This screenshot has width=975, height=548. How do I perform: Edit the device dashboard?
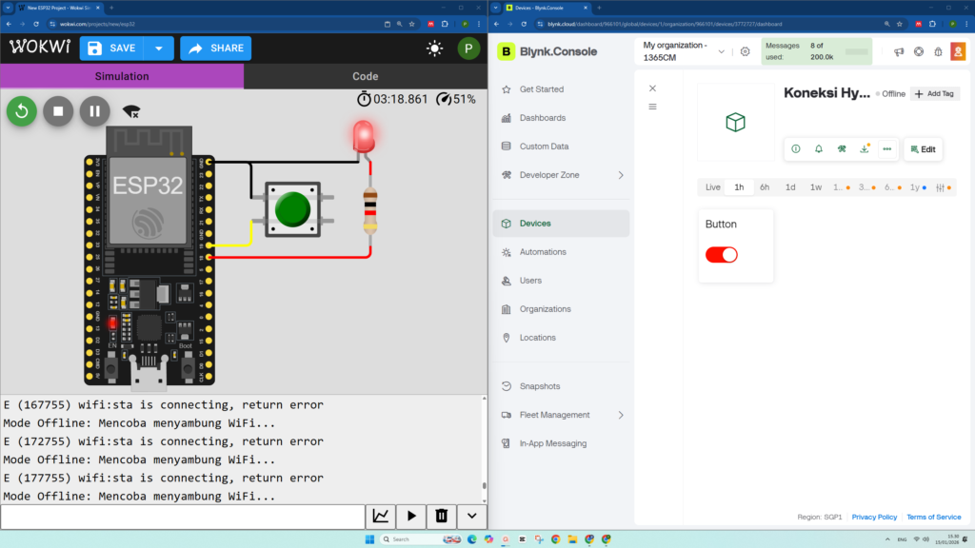(924, 149)
